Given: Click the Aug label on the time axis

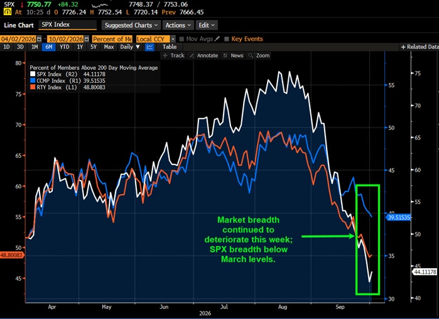Looking at the screenshot, I should tap(283, 307).
